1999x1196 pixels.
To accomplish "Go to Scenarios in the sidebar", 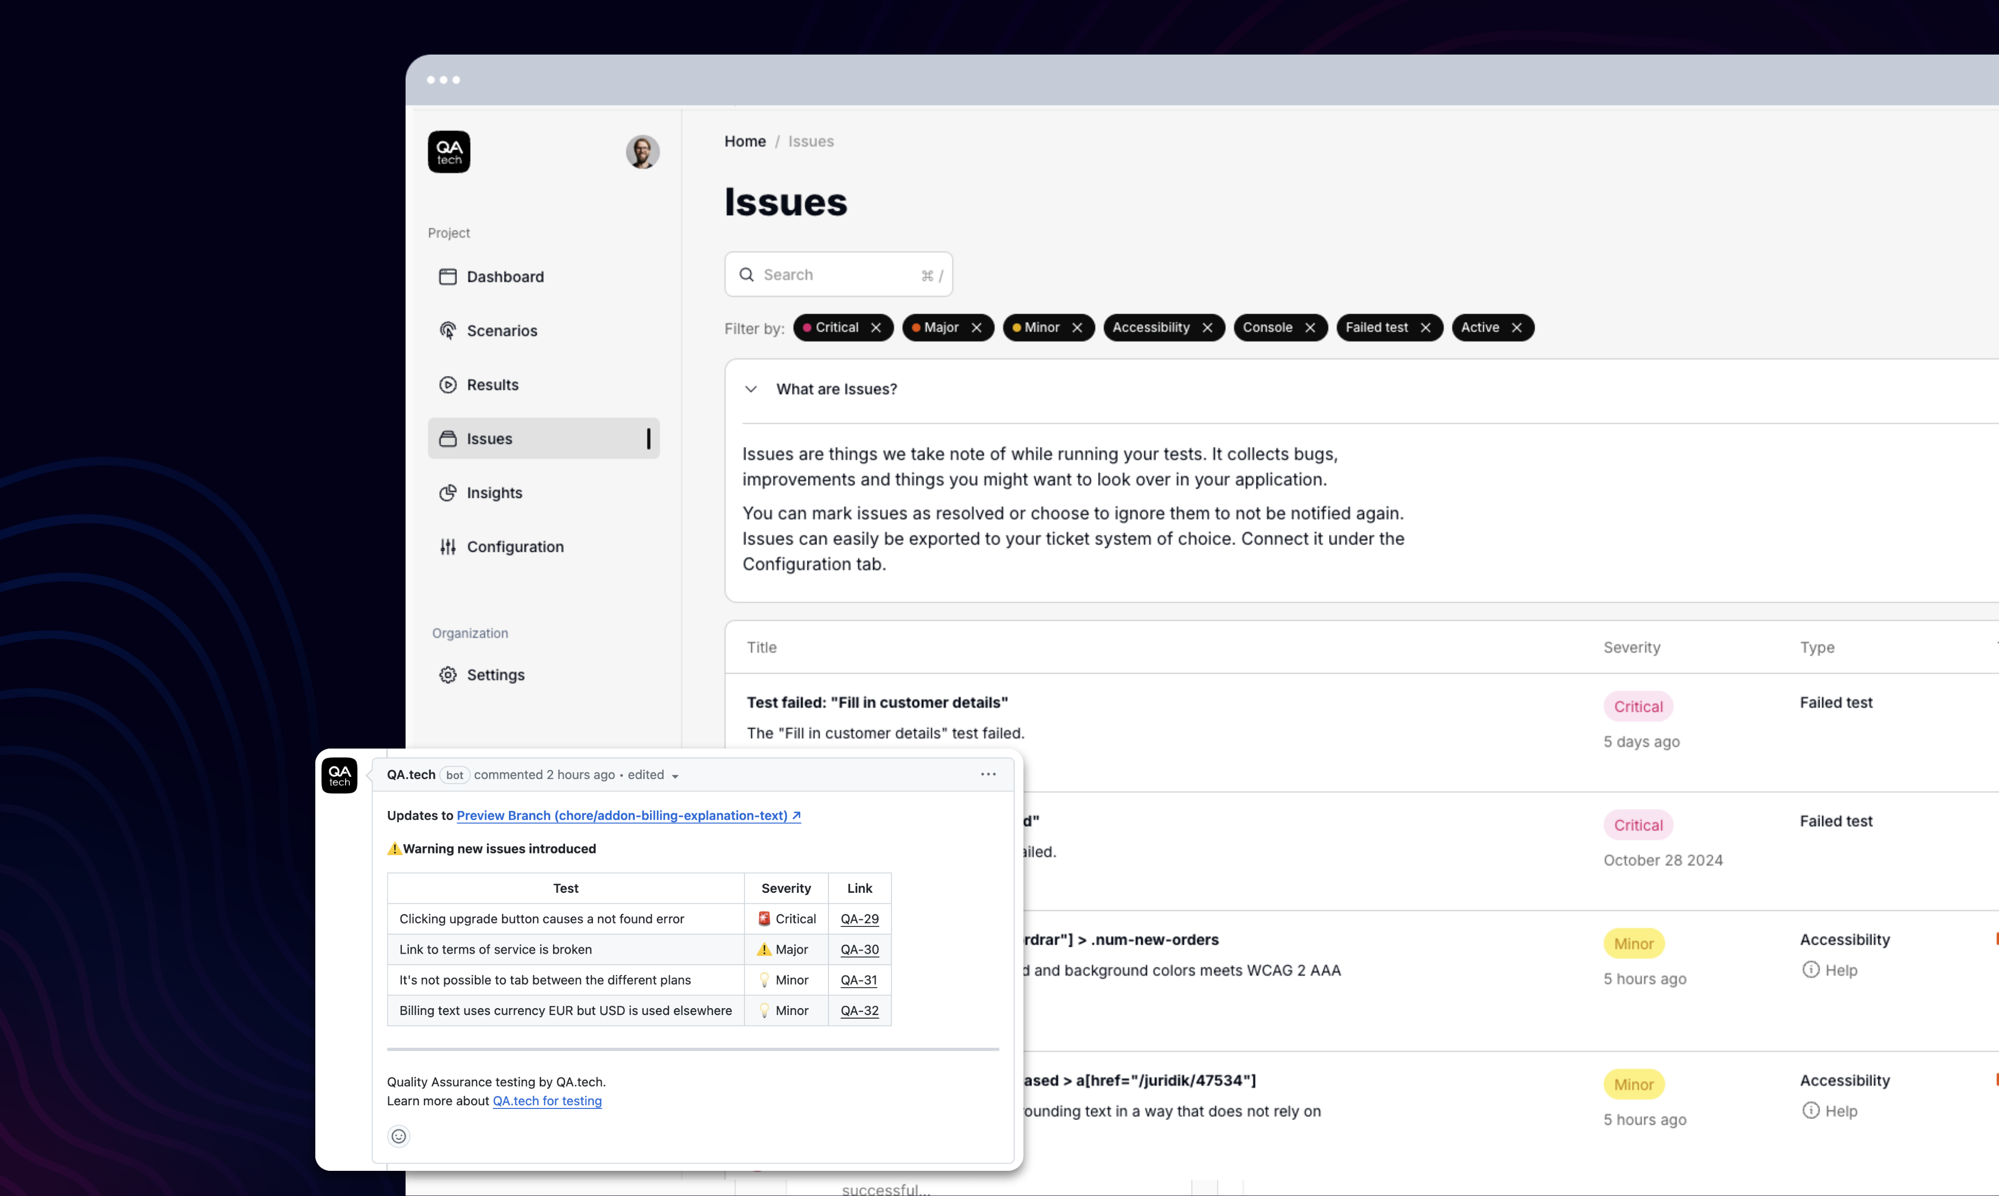I will tap(543, 330).
